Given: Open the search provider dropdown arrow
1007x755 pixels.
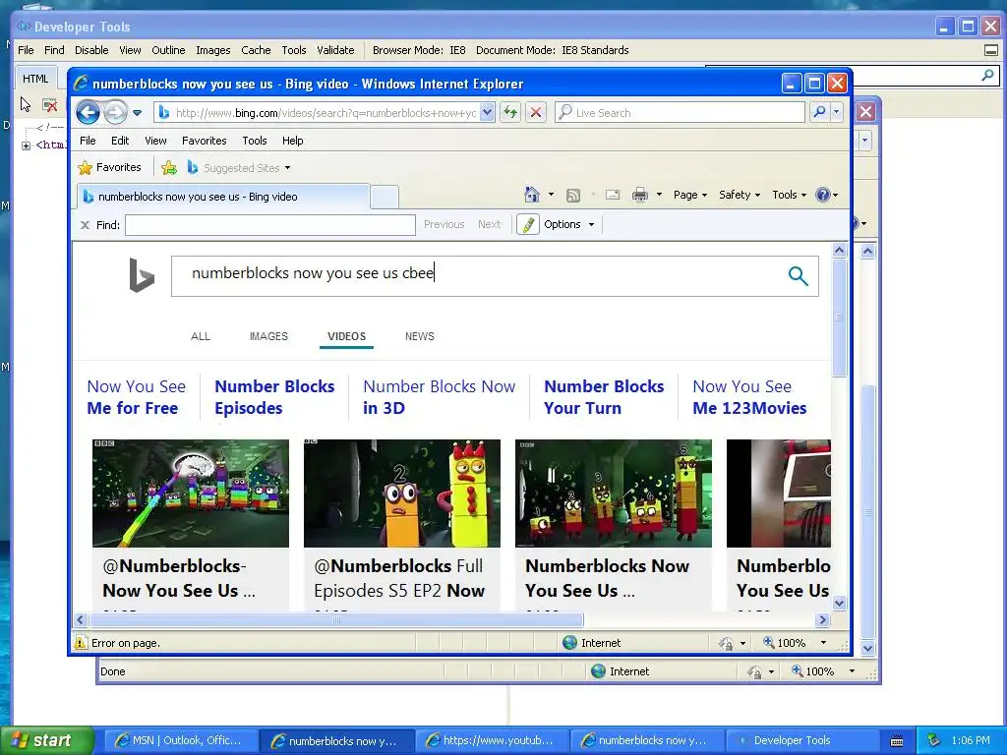Looking at the screenshot, I should 836,112.
